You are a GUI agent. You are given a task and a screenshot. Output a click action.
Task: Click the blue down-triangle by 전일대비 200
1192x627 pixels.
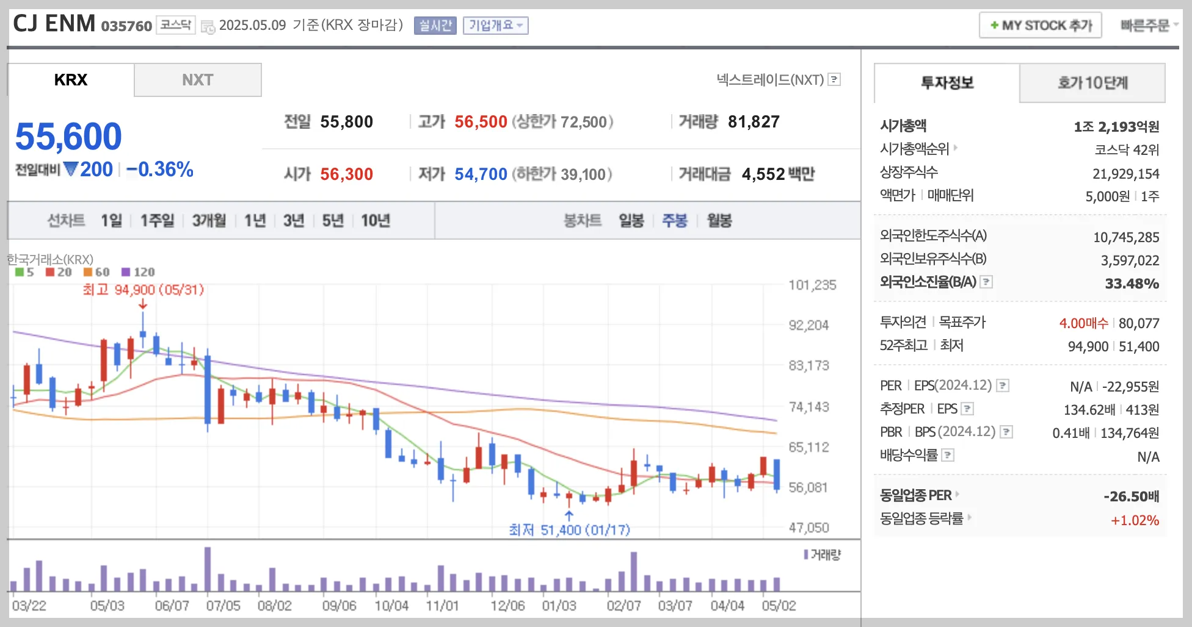(71, 169)
